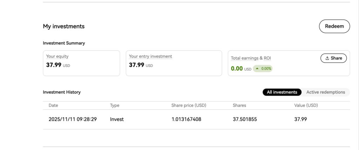Click the Invest type cell in history
The width and height of the screenshot is (359, 150).
(117, 119)
